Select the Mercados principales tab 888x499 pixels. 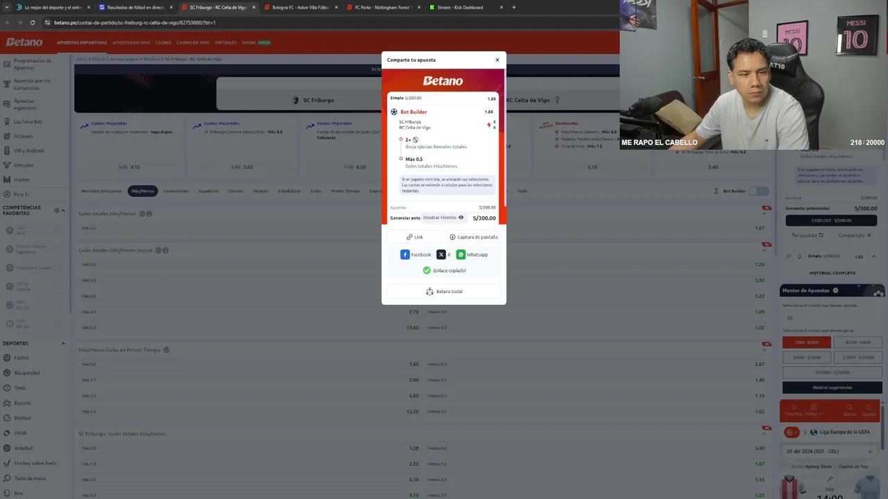(x=101, y=191)
